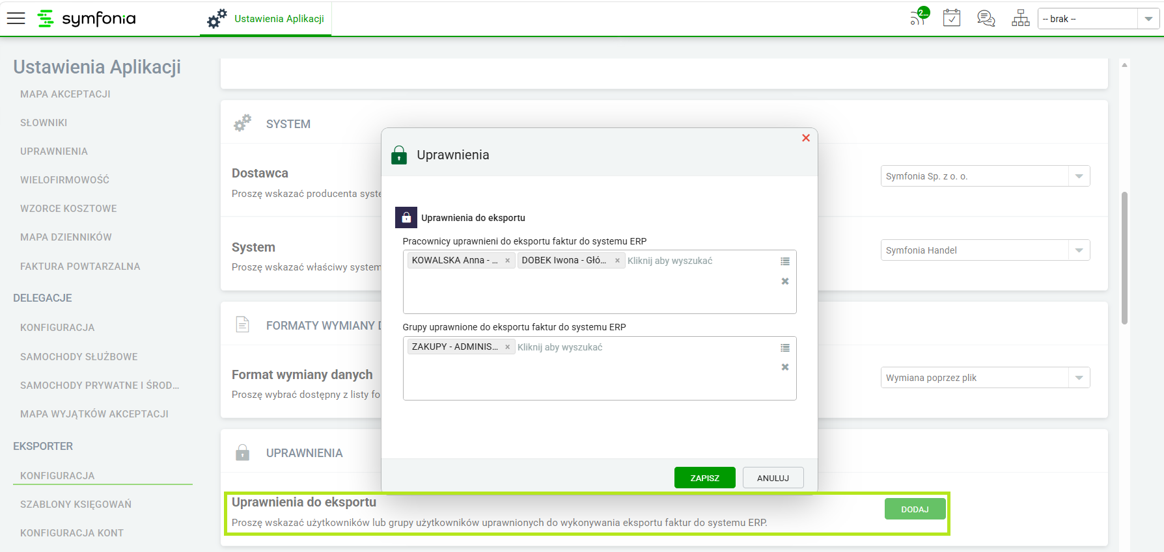Screen dimensions: 1164x552
Task: Click employees search field placeholder
Action: tap(670, 261)
